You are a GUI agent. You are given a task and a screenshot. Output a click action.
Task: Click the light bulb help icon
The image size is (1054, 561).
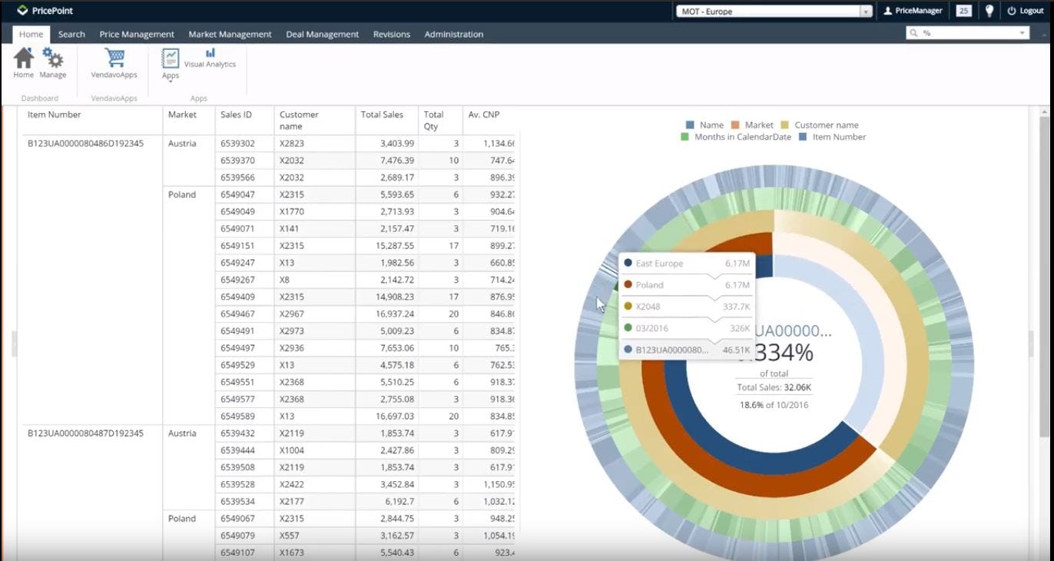pyautogui.click(x=988, y=11)
